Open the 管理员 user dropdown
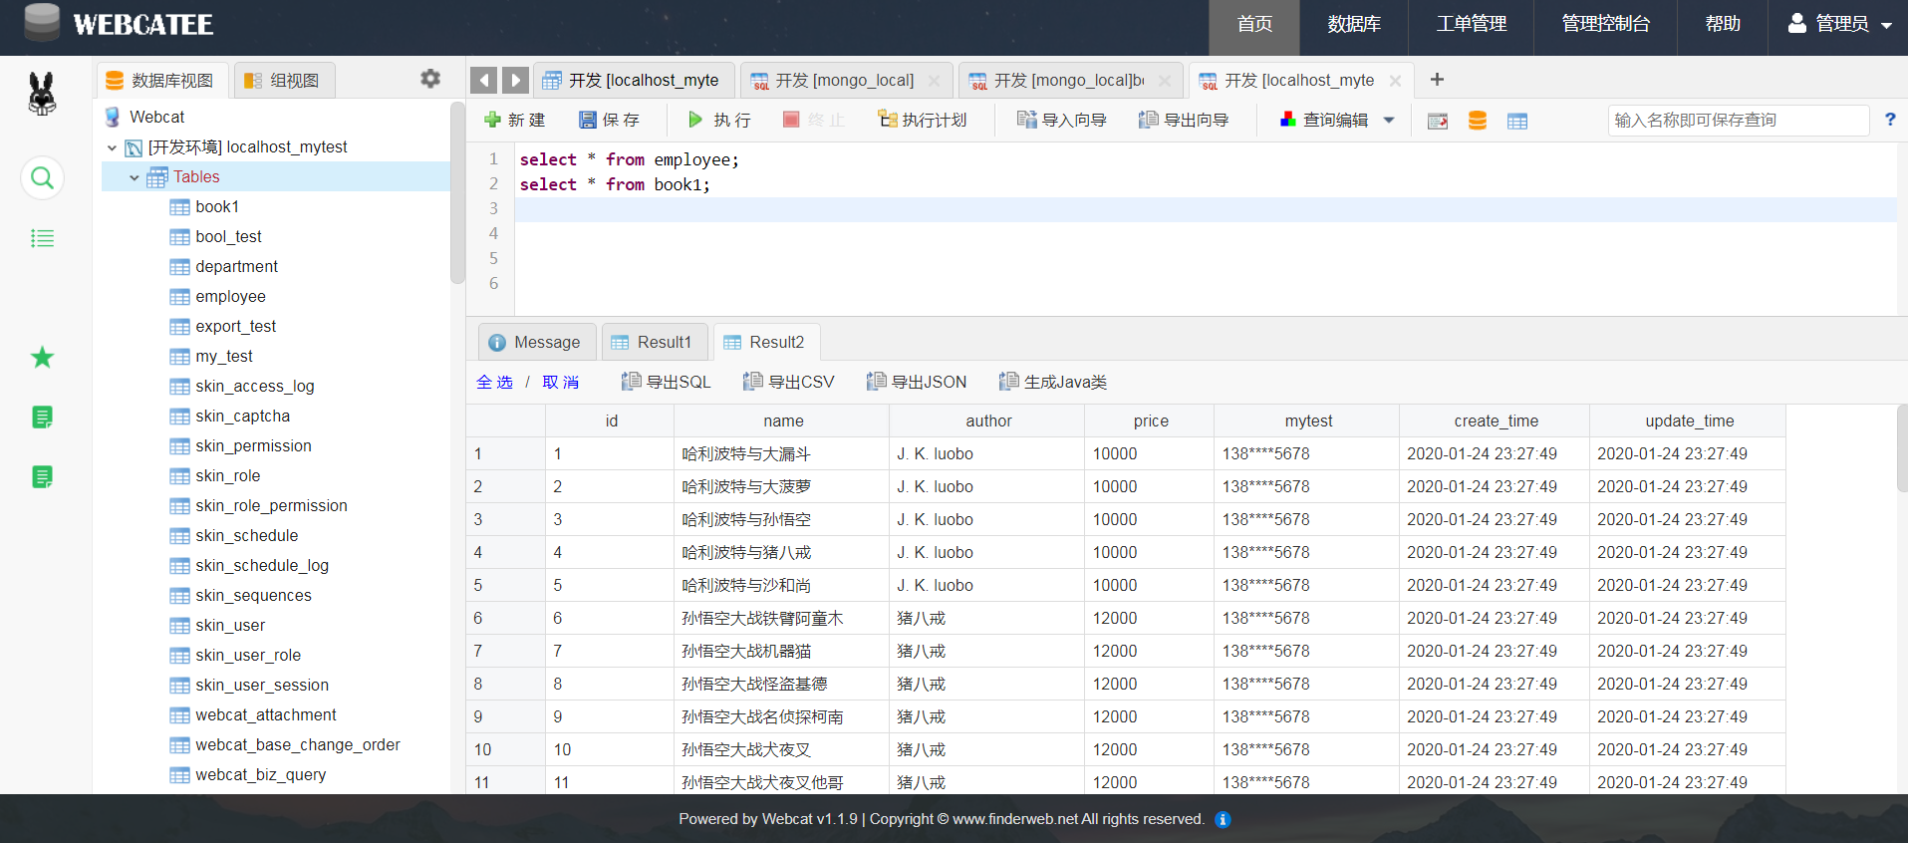Screen dimensions: 1908x843 click(x=1839, y=24)
